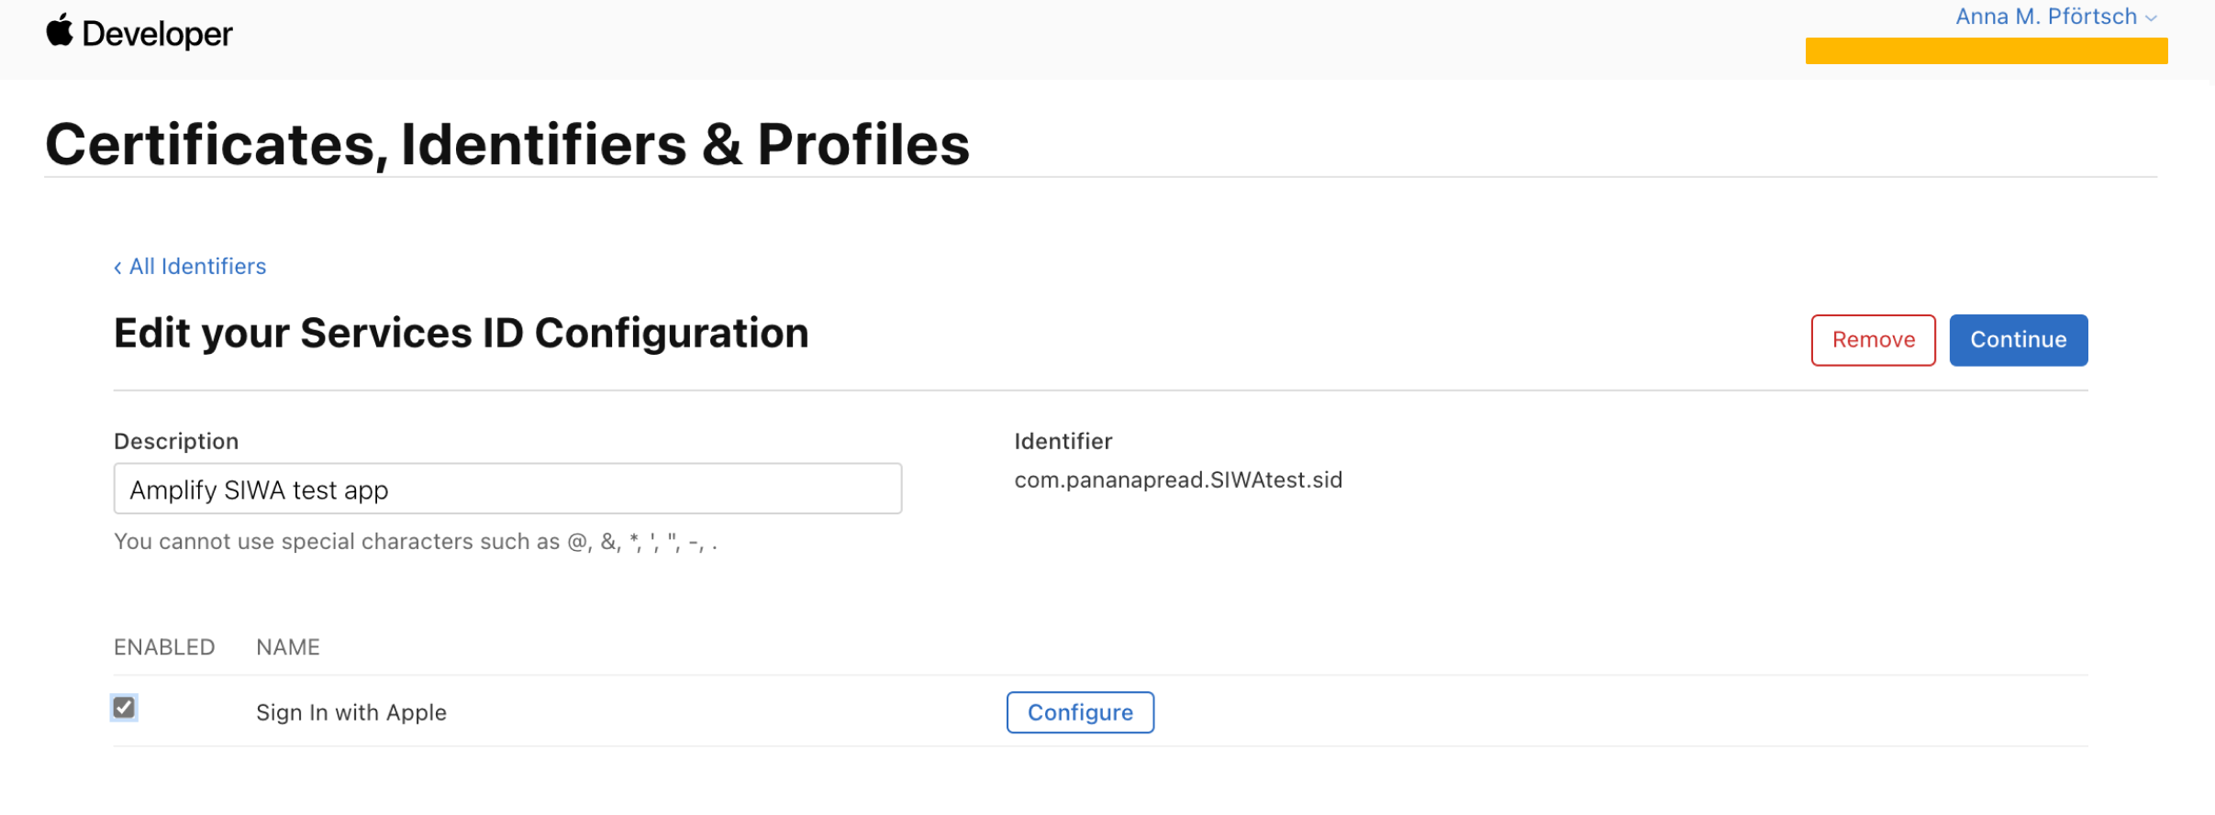The width and height of the screenshot is (2215, 815).
Task: Click inside the Description text field
Action: click(x=507, y=489)
